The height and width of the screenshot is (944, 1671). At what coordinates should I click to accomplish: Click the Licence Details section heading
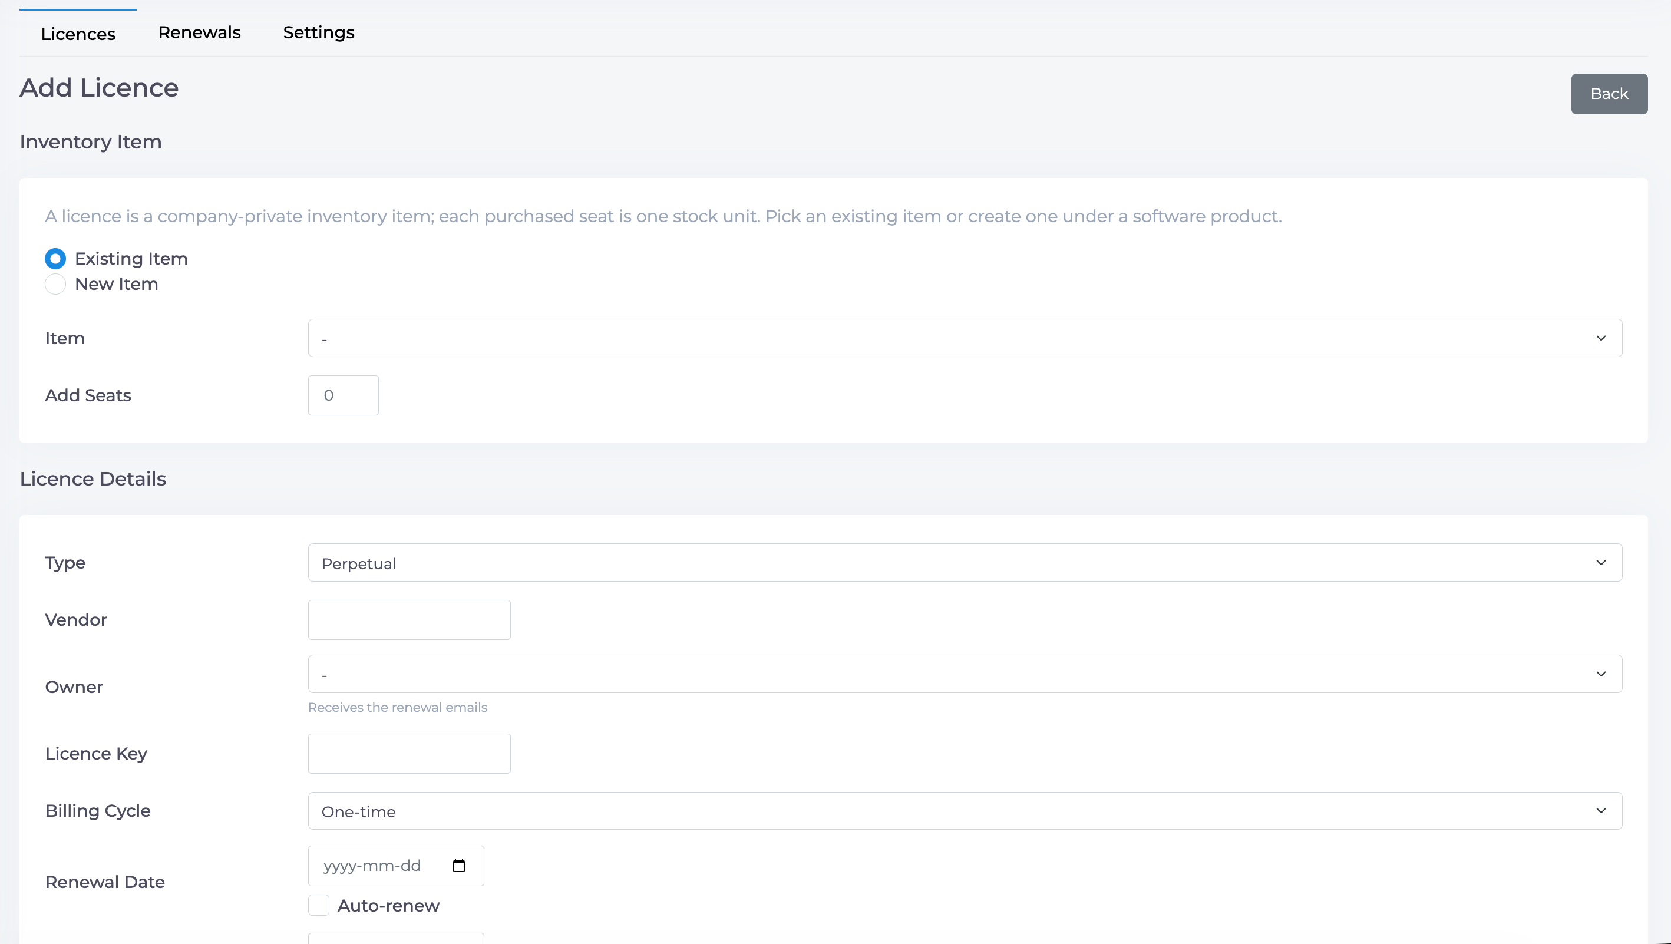pos(93,479)
